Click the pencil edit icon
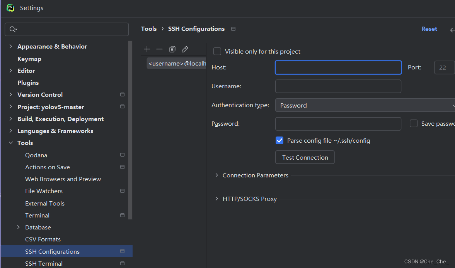 coord(185,49)
